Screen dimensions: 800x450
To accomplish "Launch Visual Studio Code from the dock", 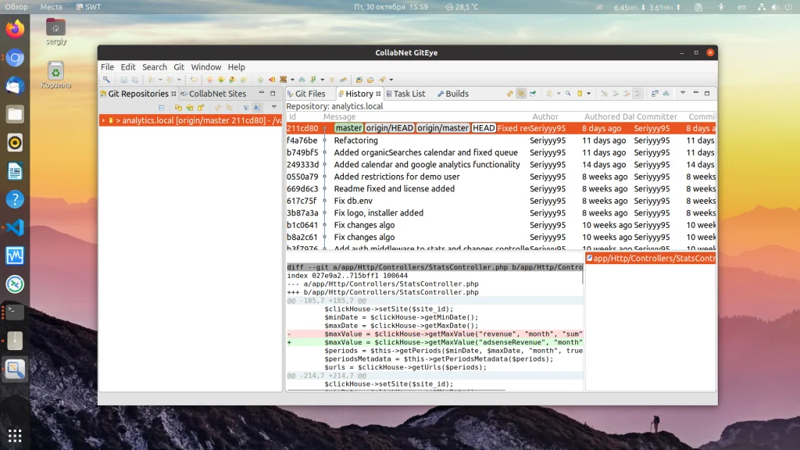I will (15, 227).
